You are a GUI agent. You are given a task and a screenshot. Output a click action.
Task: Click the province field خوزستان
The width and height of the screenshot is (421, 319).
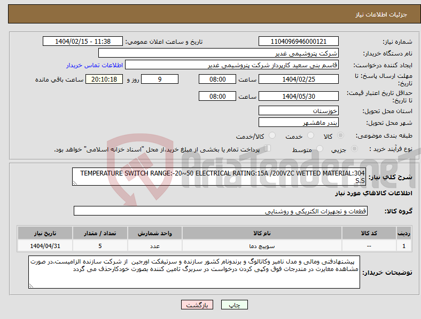[298, 110]
